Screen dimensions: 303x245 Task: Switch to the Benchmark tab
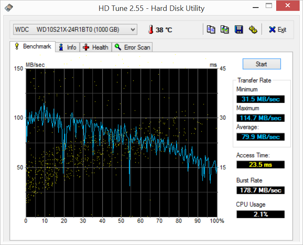click(x=33, y=46)
